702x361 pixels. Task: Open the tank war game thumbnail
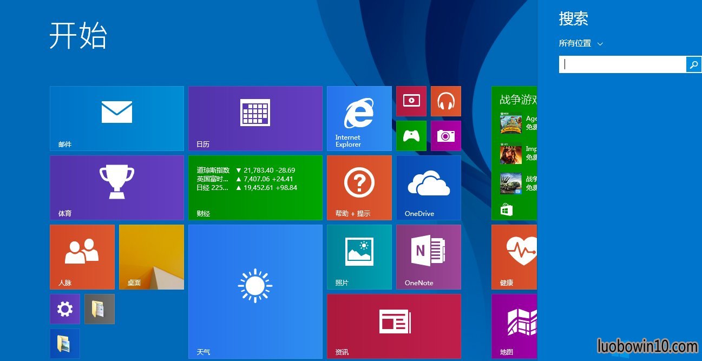tap(511, 183)
